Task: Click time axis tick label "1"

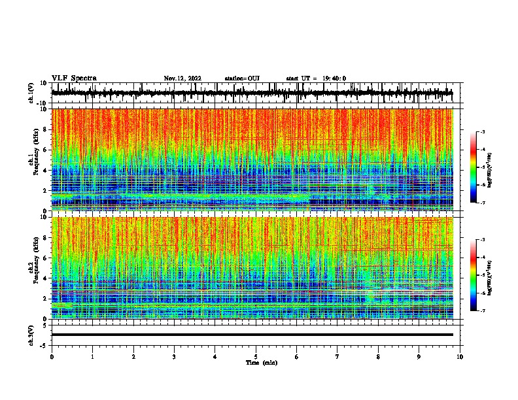Action: (x=92, y=357)
